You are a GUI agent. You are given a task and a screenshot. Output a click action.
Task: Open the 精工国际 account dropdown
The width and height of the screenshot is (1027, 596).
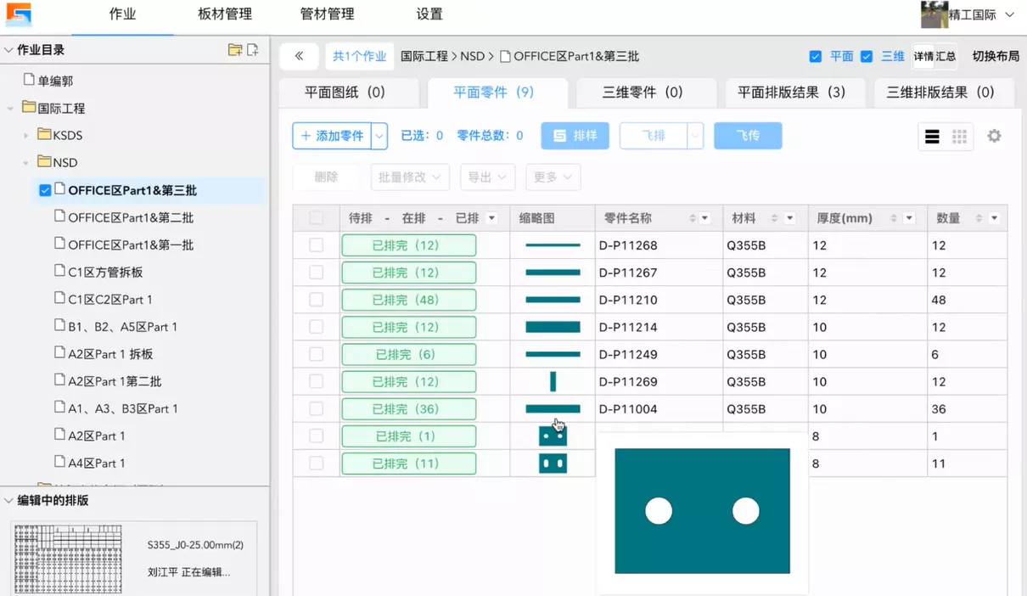click(1009, 14)
